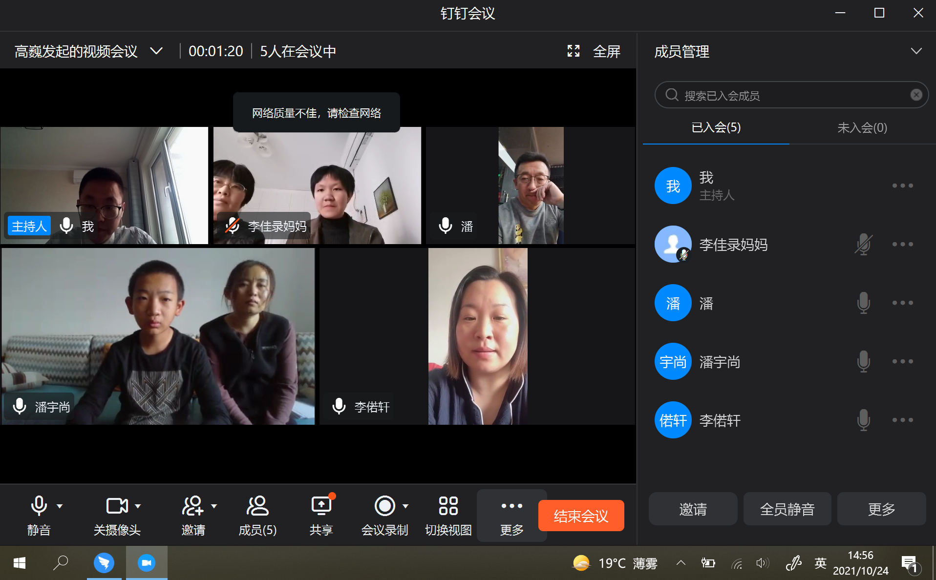Turn off camera with 关摄像头 button
The image size is (936, 580).
pos(117,516)
